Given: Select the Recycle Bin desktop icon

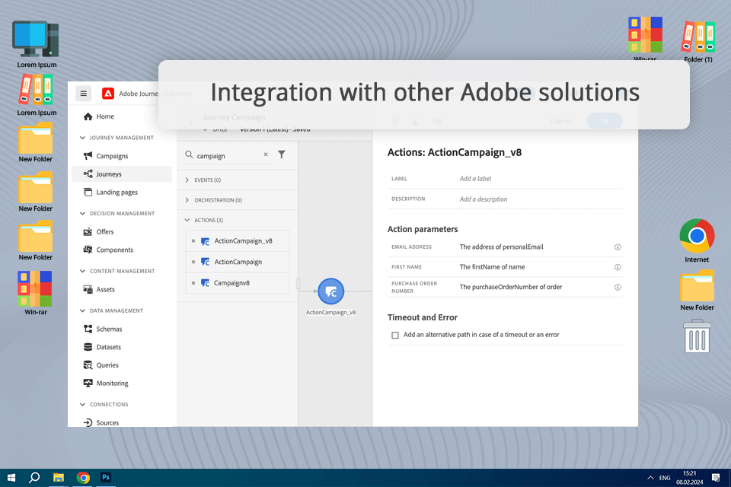Looking at the screenshot, I should pos(697,336).
